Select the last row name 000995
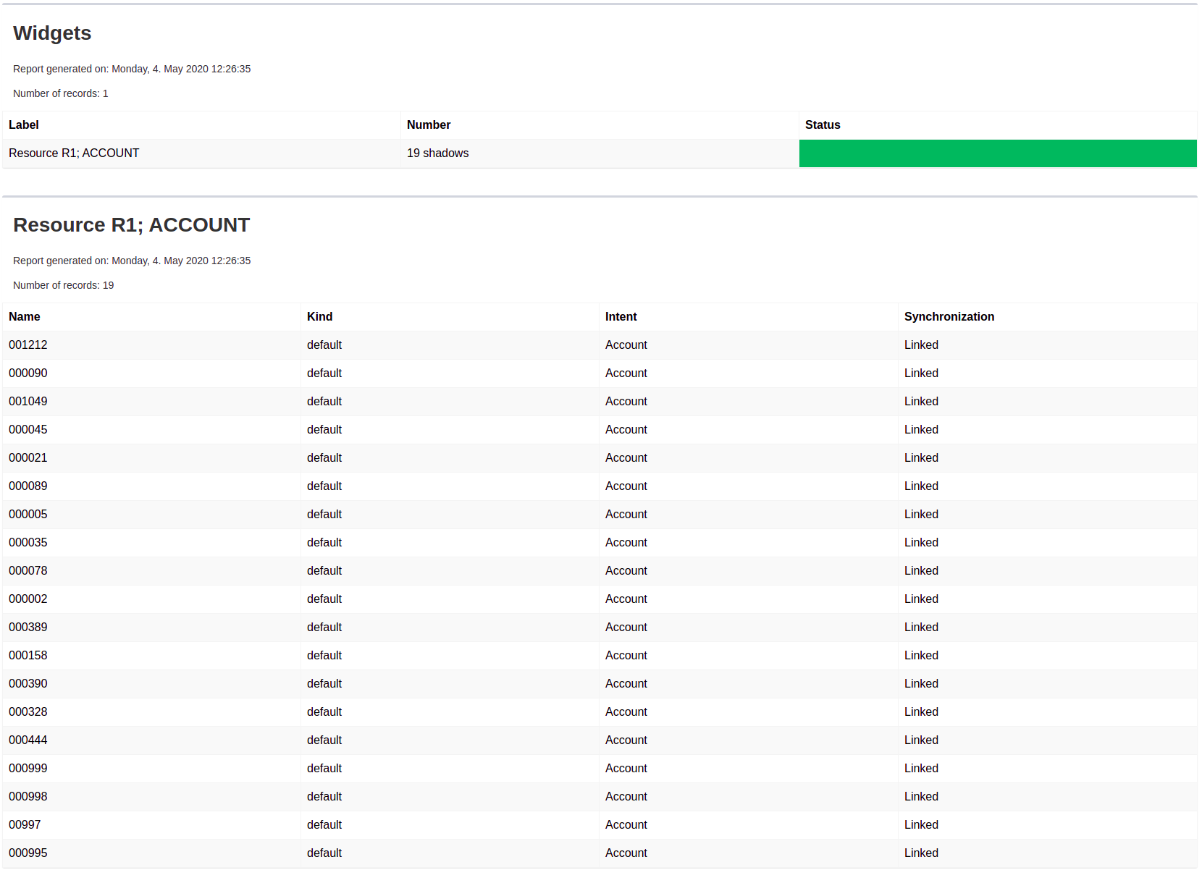The width and height of the screenshot is (1202, 883). click(28, 853)
